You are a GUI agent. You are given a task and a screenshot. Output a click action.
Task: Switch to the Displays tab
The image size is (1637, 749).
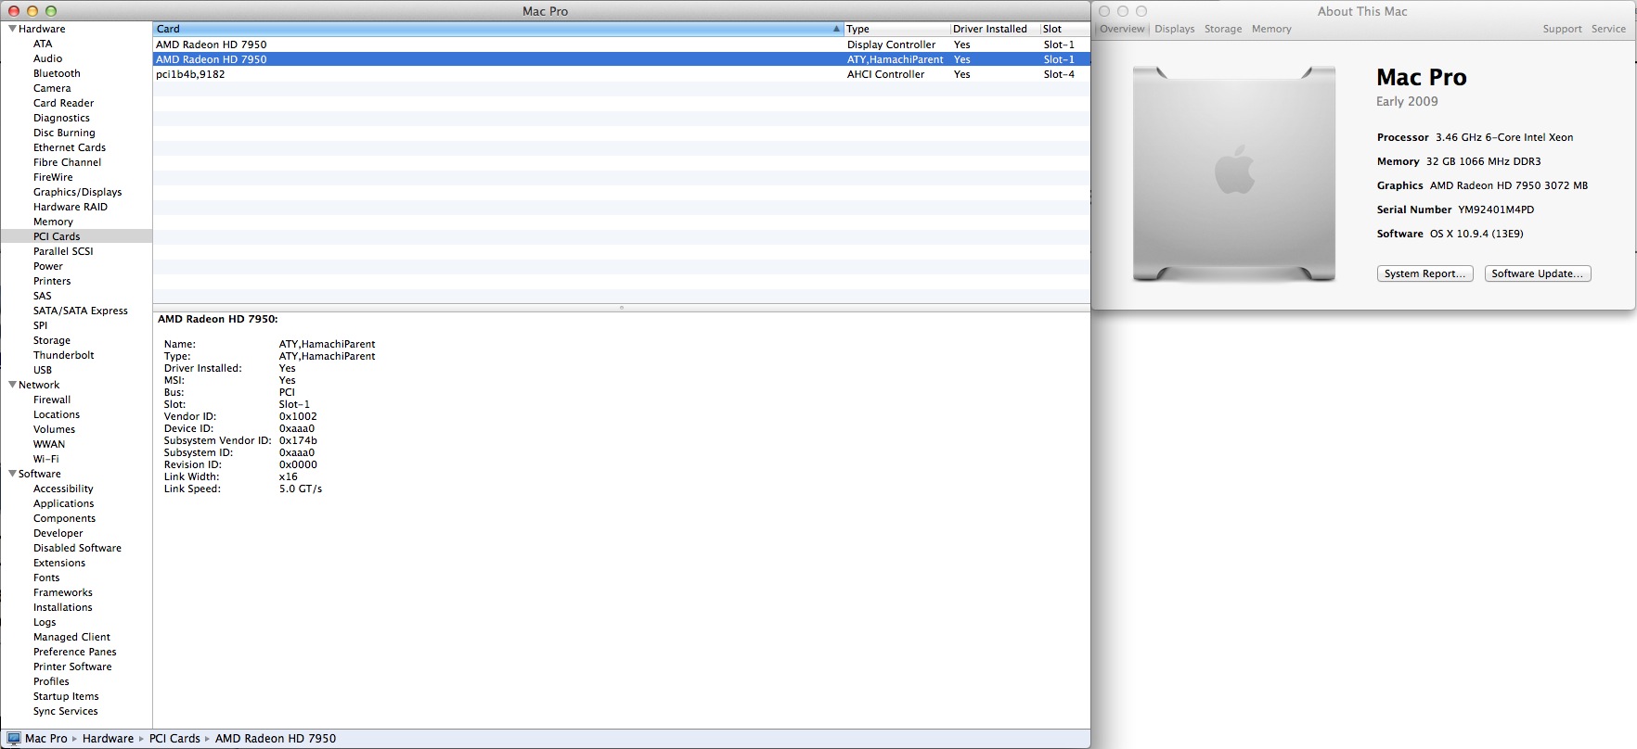click(1174, 29)
